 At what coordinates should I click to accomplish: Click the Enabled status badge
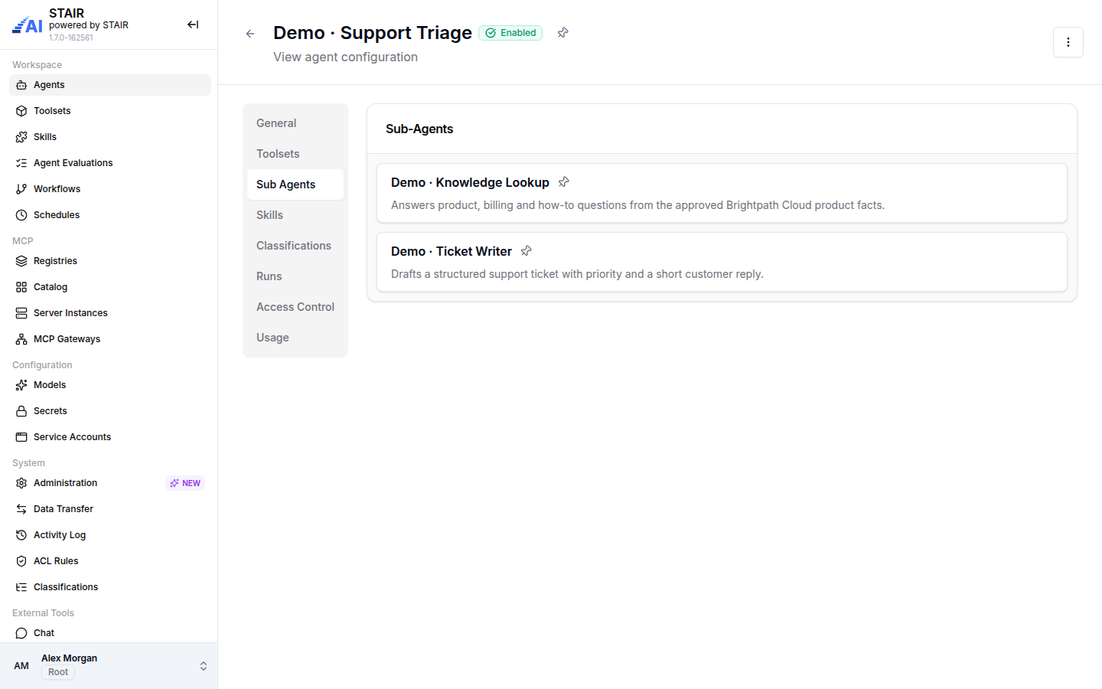tap(510, 33)
